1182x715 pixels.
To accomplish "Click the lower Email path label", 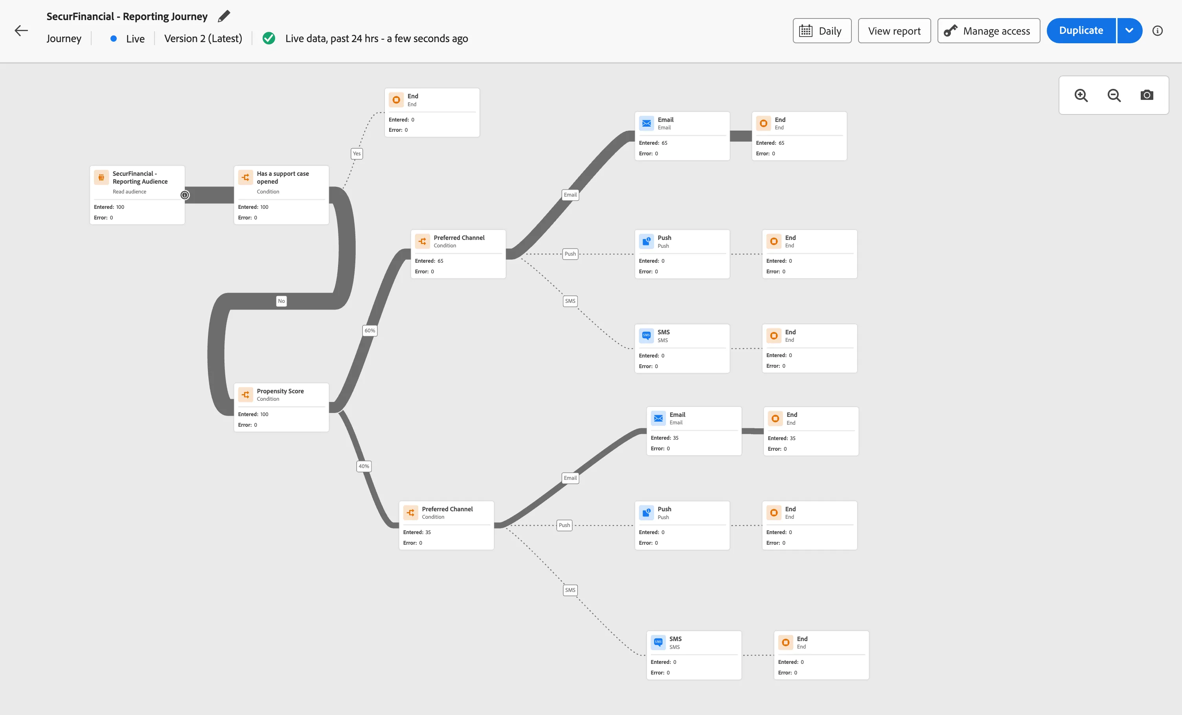I will click(x=570, y=478).
